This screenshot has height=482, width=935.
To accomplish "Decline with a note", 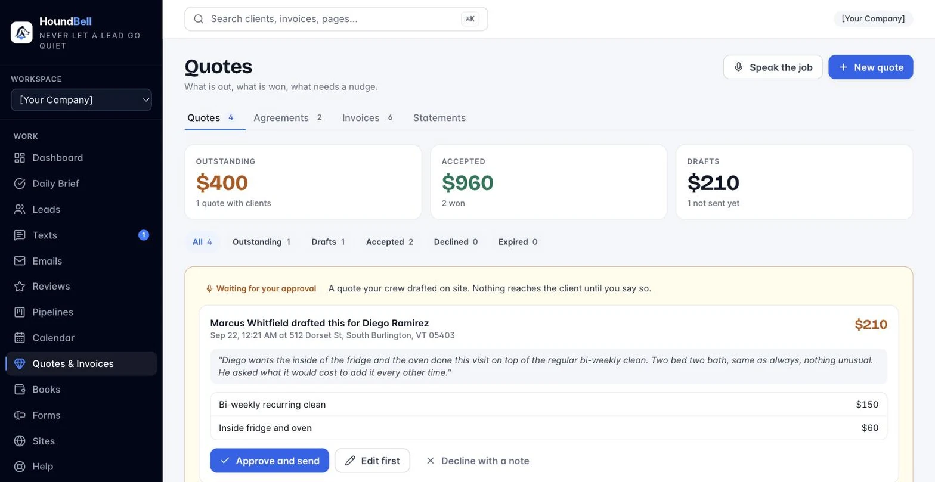I will (x=477, y=461).
